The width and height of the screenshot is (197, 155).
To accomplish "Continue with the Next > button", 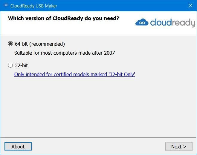I will click(x=179, y=146).
